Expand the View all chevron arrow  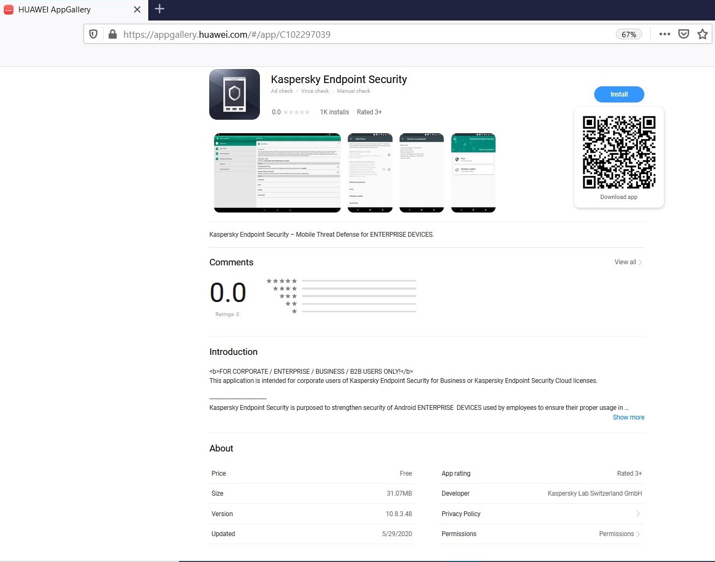coord(641,262)
